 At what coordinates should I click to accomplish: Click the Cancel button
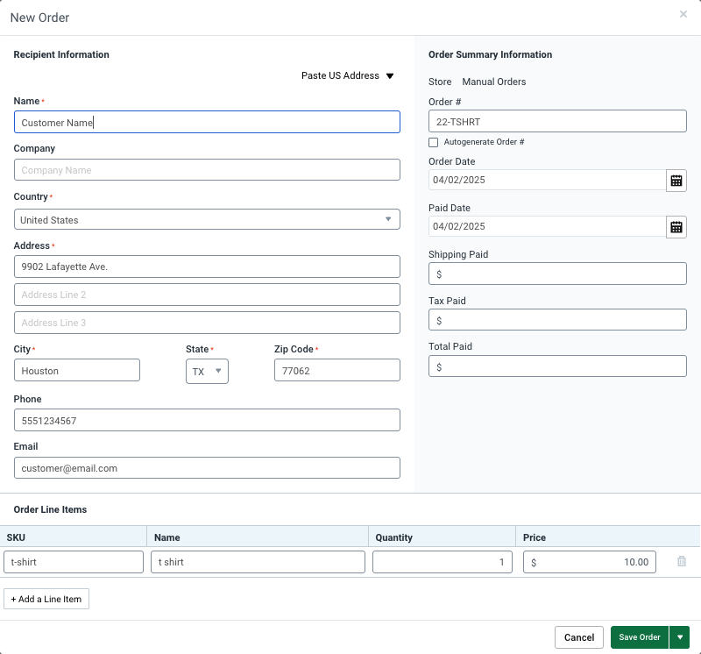(x=578, y=637)
